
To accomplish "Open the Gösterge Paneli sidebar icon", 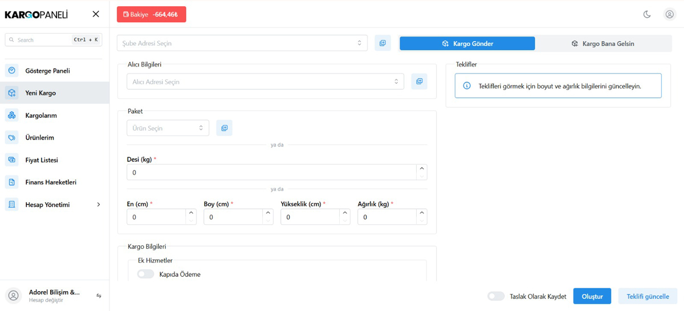I will tap(12, 71).
